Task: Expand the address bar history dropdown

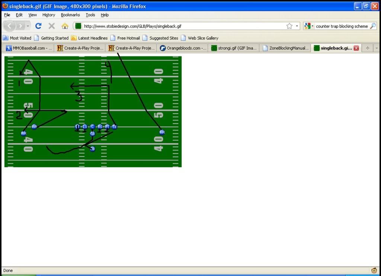Action: click(x=297, y=26)
